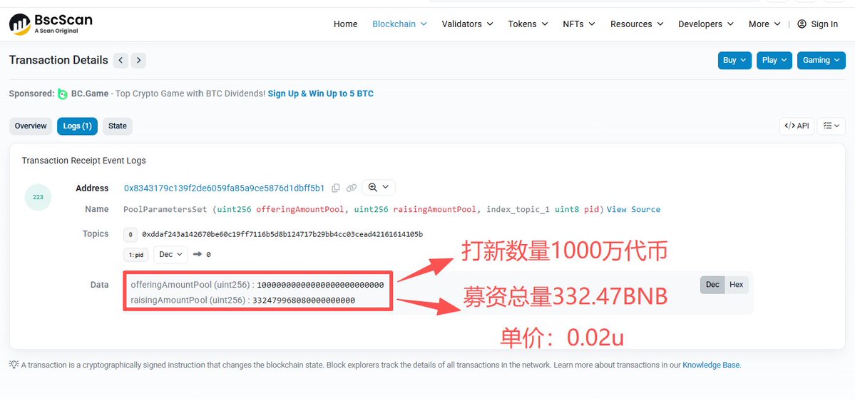Open the Buy dropdown button
Image resolution: width=855 pixels, height=399 pixels.
[734, 60]
